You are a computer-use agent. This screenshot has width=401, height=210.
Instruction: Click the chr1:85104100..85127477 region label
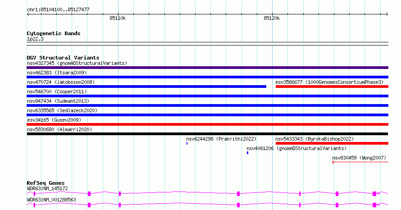click(x=58, y=9)
